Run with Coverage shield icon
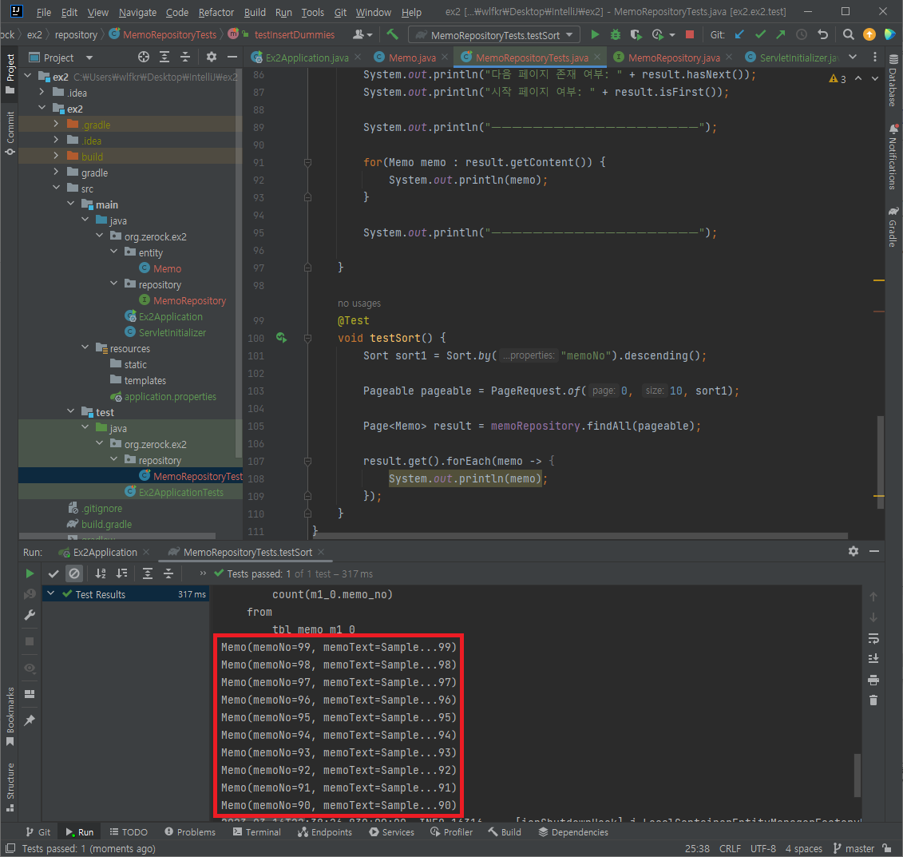Screen dimensions: 903x857 (636, 34)
